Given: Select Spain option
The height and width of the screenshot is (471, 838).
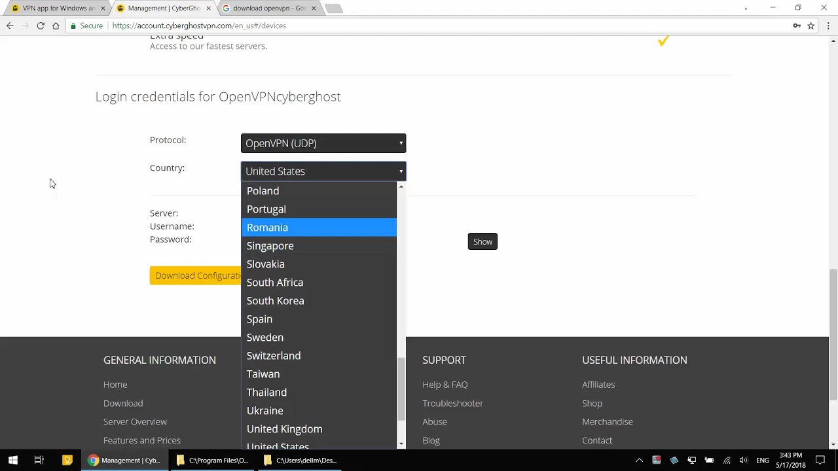Looking at the screenshot, I should pyautogui.click(x=319, y=319).
